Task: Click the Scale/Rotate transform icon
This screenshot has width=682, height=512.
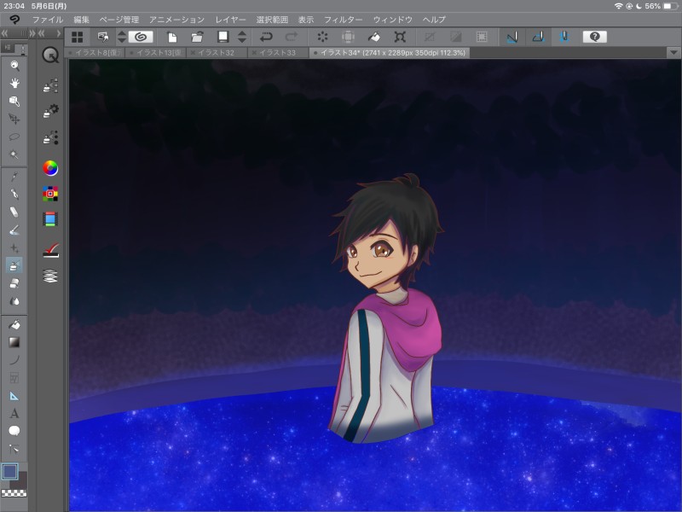Action: (x=400, y=37)
